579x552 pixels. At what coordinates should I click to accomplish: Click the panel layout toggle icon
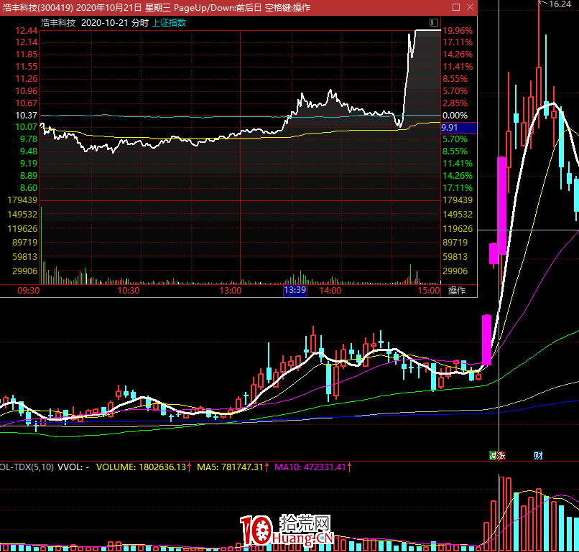click(434, 22)
